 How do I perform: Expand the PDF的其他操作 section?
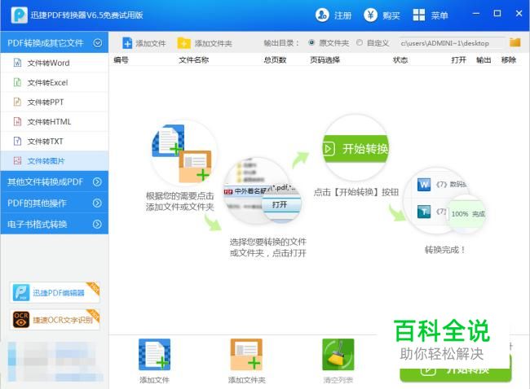[x=97, y=203]
